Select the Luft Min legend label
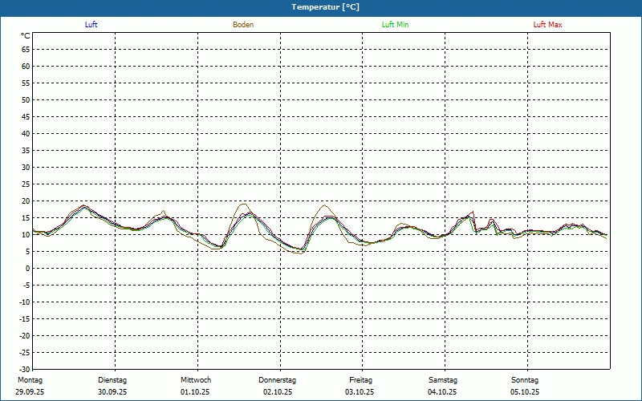Image resolution: width=642 pixels, height=401 pixels. [x=395, y=25]
